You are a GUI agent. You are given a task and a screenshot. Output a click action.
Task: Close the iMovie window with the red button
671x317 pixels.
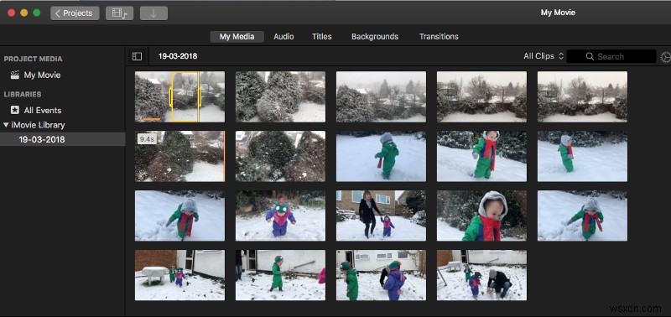(x=12, y=13)
